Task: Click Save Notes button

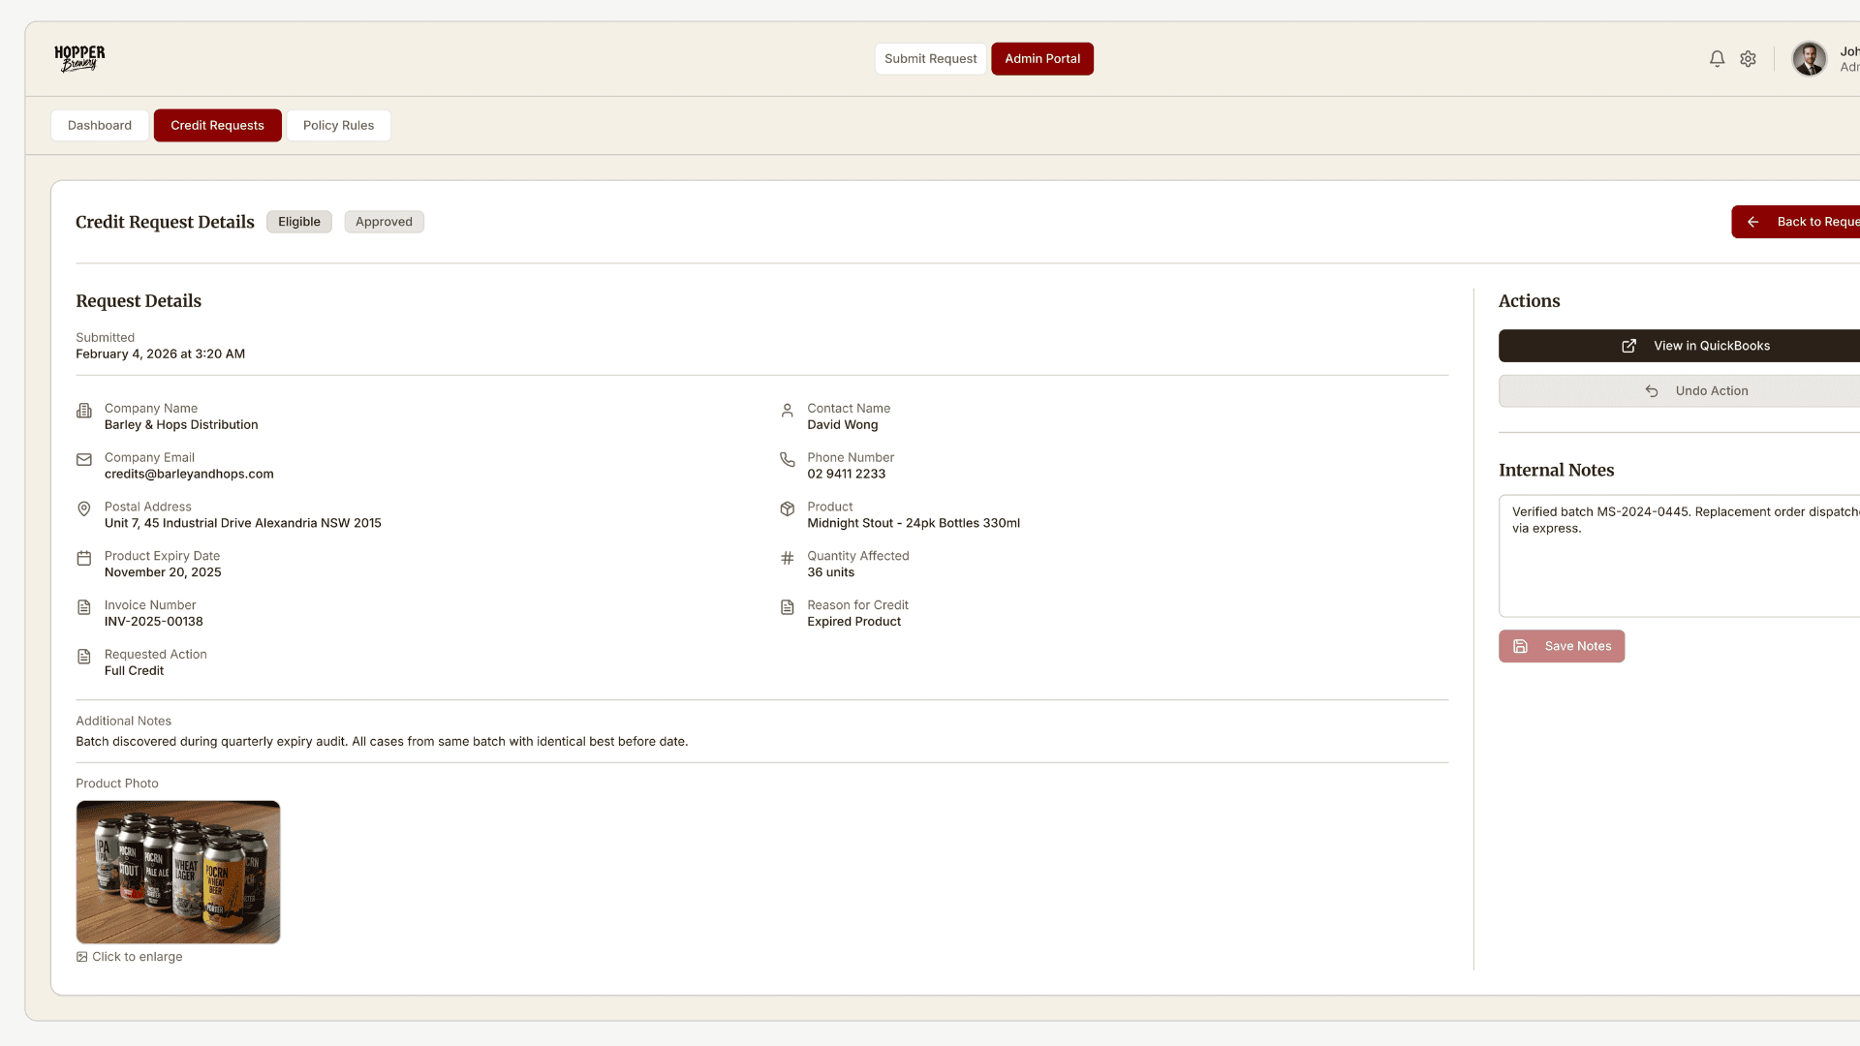Action: coord(1562,647)
